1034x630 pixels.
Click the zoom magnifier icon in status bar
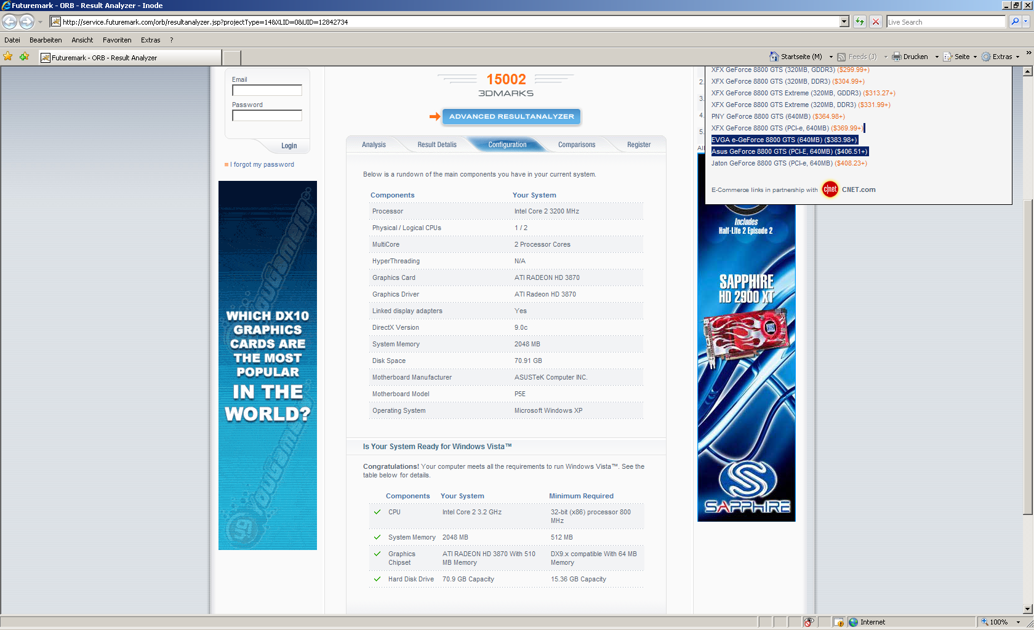[x=985, y=623]
